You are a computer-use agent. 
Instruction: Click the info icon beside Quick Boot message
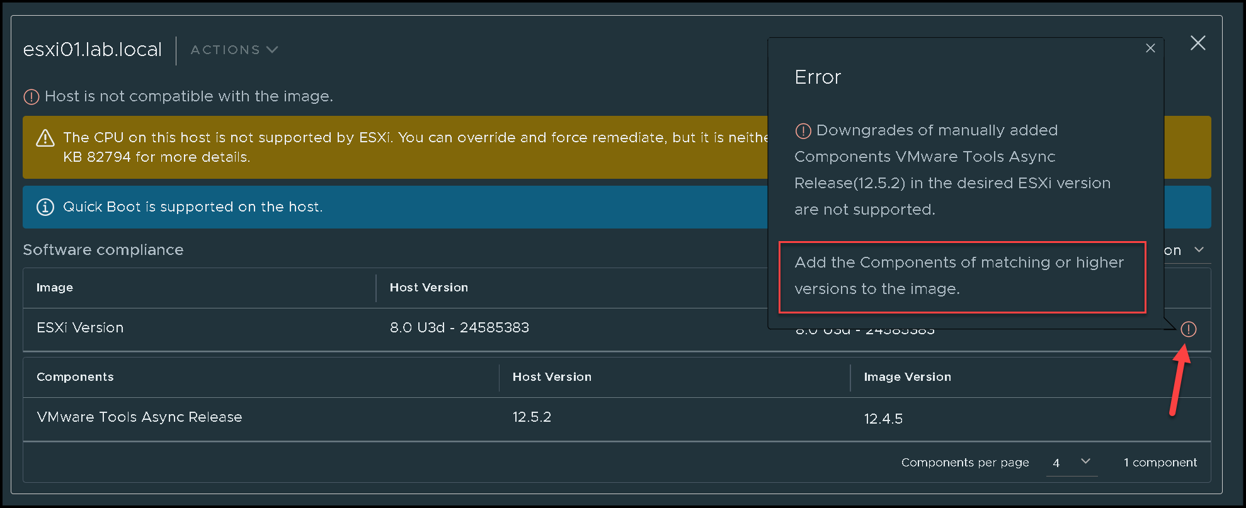coord(45,207)
